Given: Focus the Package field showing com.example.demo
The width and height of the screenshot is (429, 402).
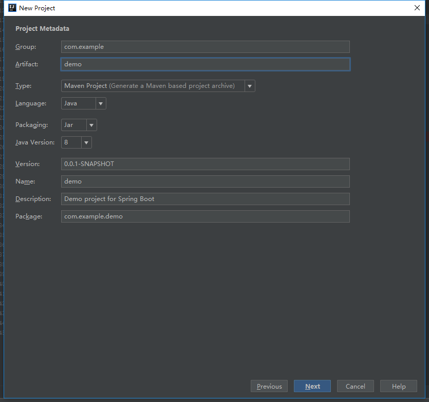Looking at the screenshot, I should 205,216.
